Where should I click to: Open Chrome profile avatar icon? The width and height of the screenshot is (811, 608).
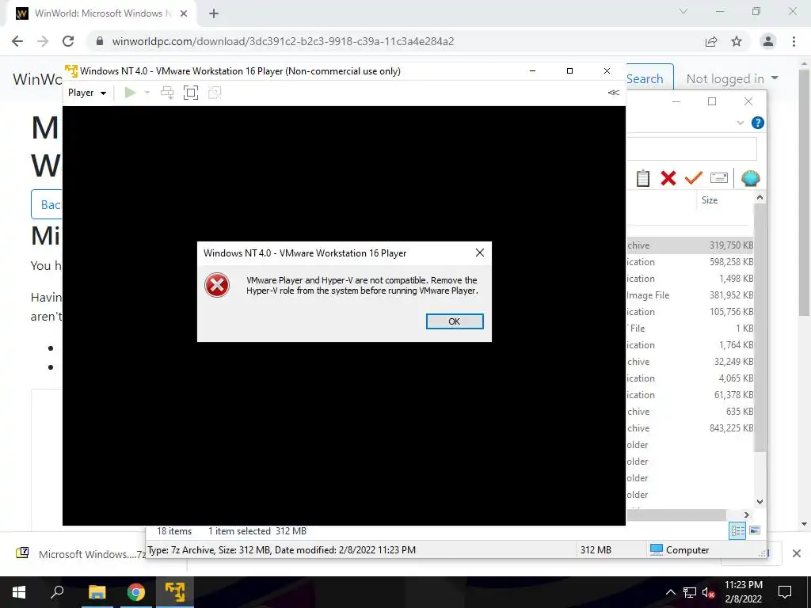coord(768,41)
